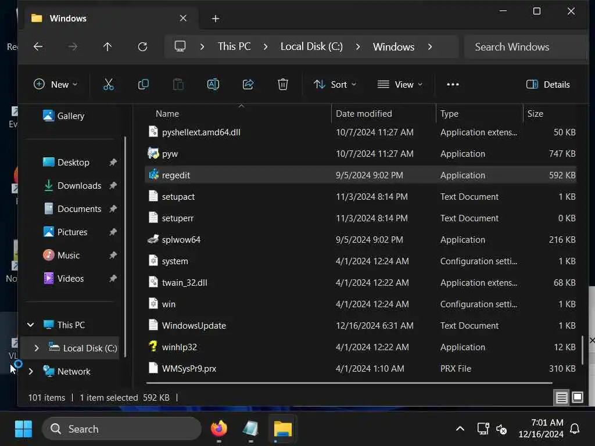Unpin Videos pin icon
The width and height of the screenshot is (595, 446).
[113, 278]
